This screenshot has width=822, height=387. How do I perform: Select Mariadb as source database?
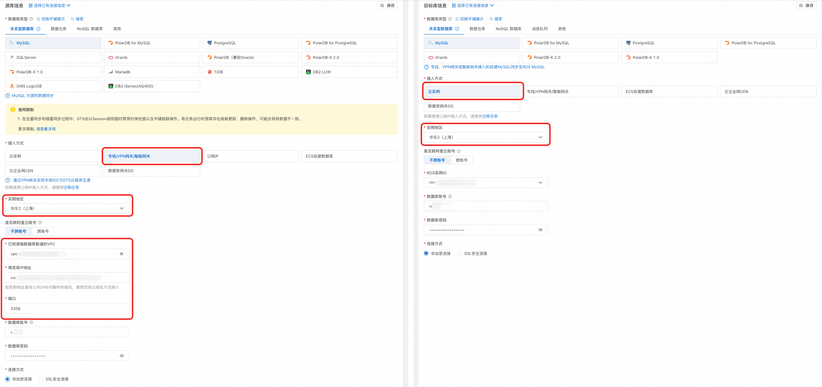(152, 72)
